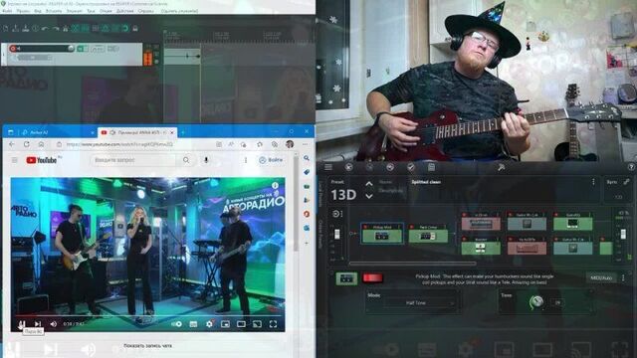Click the link icon beside Sync
Viewport: 637px width, 358px height.
626,182
